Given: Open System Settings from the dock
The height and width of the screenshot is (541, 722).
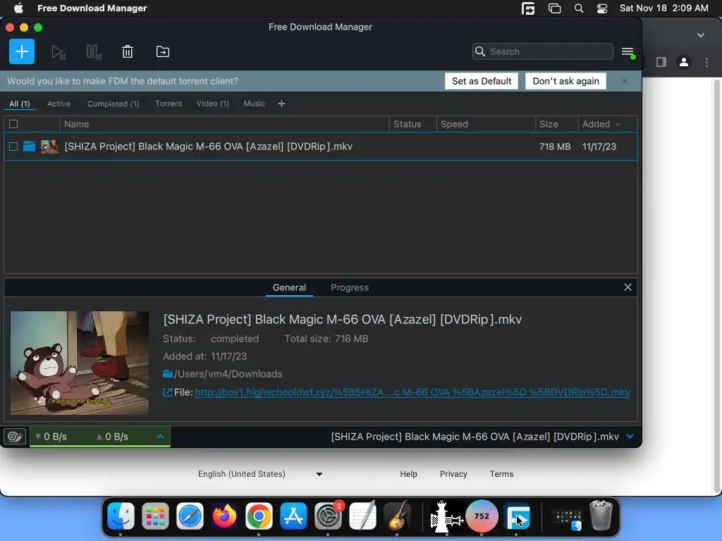Looking at the screenshot, I should [328, 516].
